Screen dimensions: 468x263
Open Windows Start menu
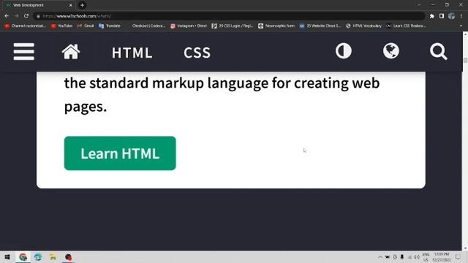7,257
